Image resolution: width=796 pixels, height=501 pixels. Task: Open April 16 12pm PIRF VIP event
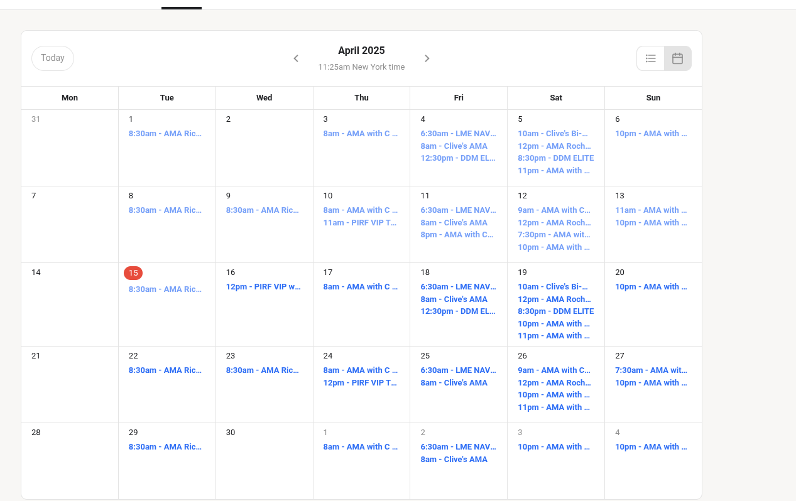pyautogui.click(x=263, y=287)
